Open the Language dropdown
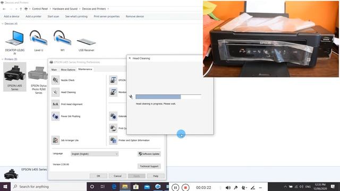 click(x=95, y=154)
